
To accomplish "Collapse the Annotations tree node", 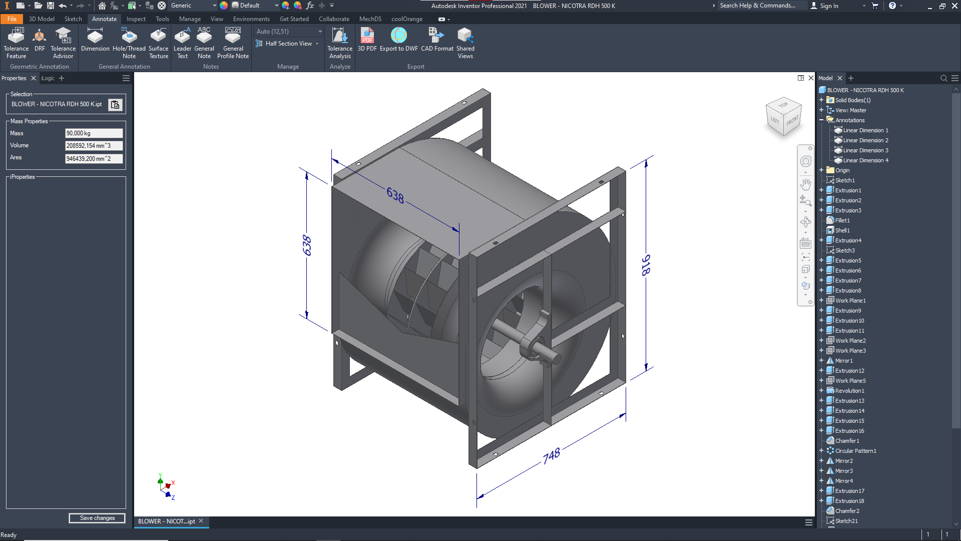I will (x=821, y=120).
